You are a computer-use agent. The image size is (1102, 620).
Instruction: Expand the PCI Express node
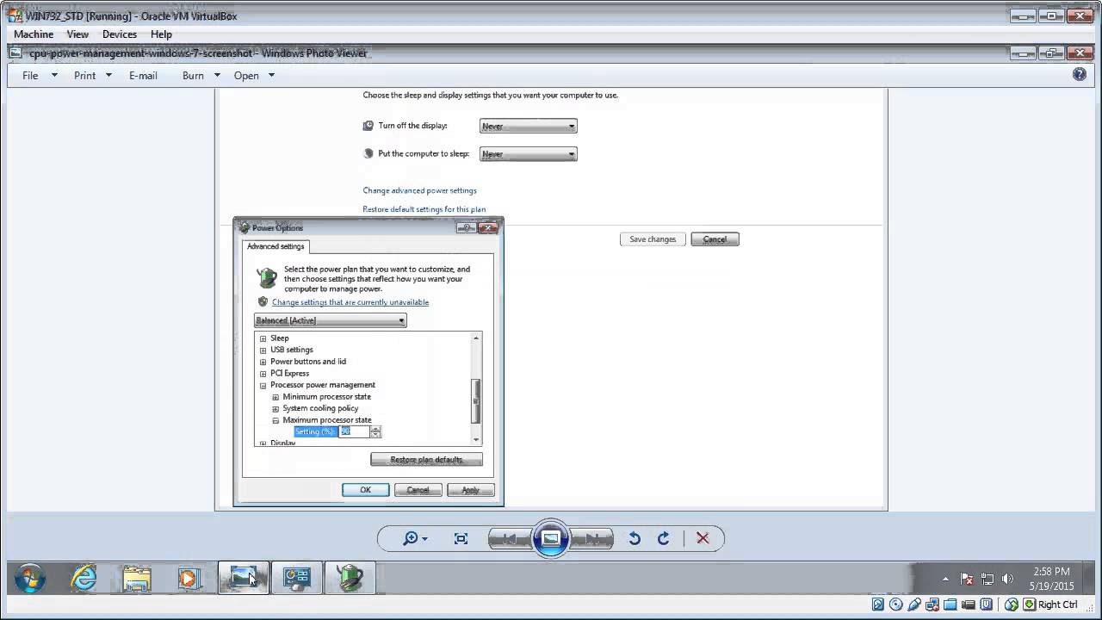point(263,374)
